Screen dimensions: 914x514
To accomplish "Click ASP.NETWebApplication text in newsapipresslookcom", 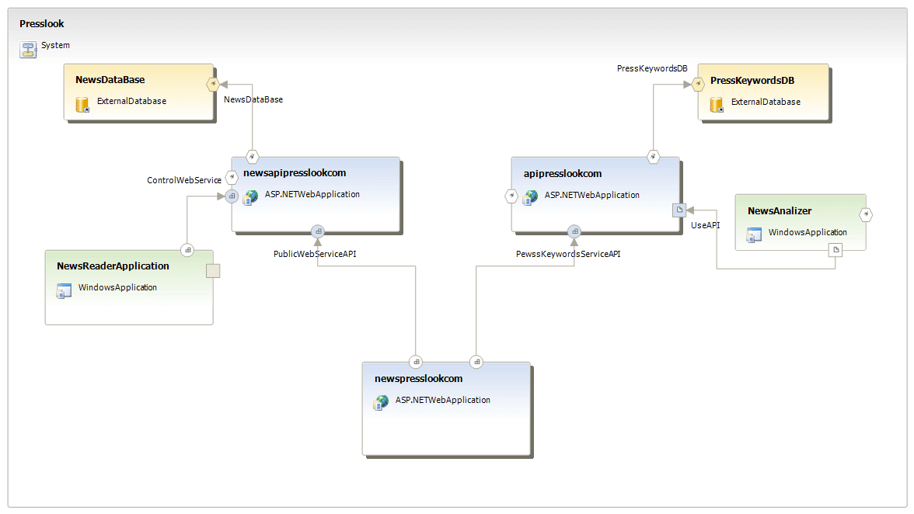I will click(x=312, y=194).
